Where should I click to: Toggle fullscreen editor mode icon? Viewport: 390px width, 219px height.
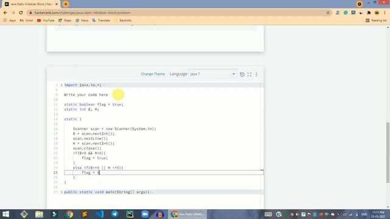(249, 74)
